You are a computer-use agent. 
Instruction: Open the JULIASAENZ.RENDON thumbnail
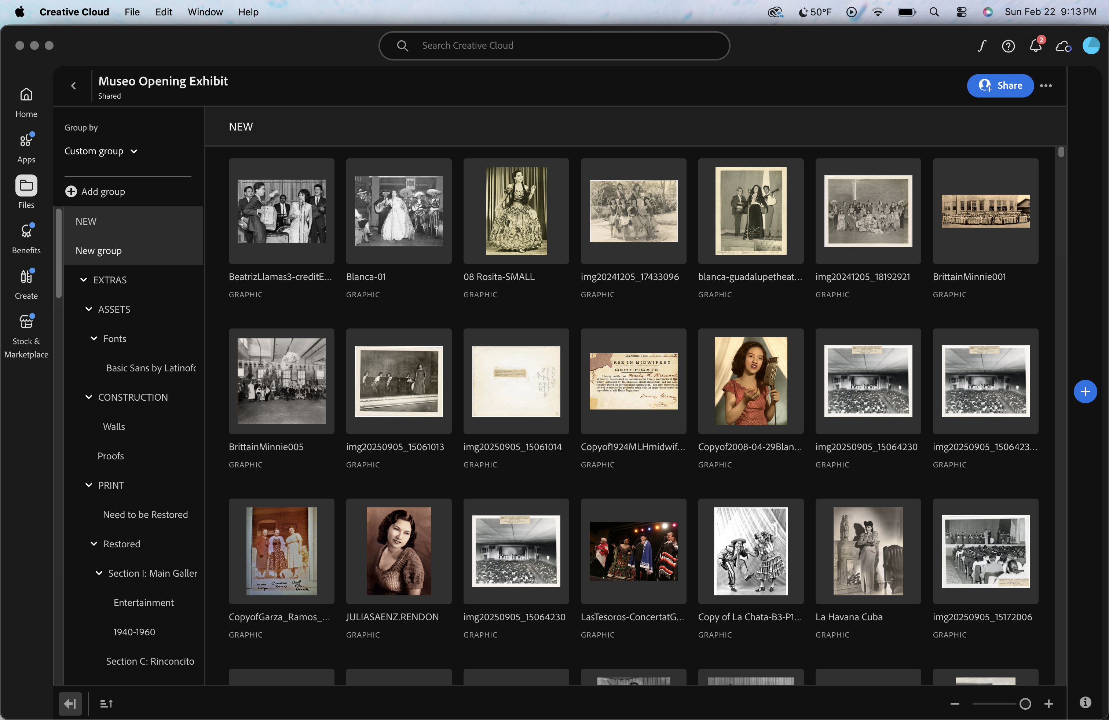pos(398,551)
